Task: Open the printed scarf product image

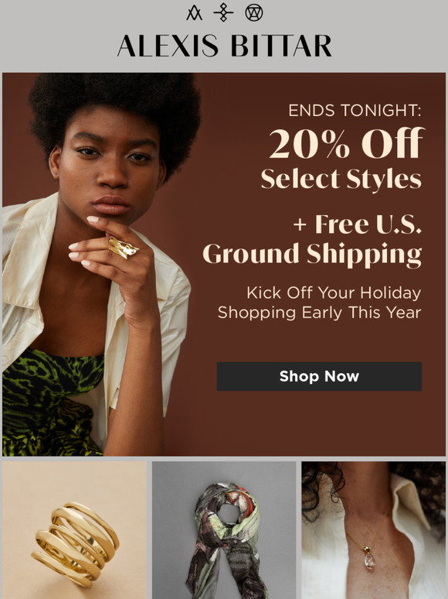Action: coord(224,530)
